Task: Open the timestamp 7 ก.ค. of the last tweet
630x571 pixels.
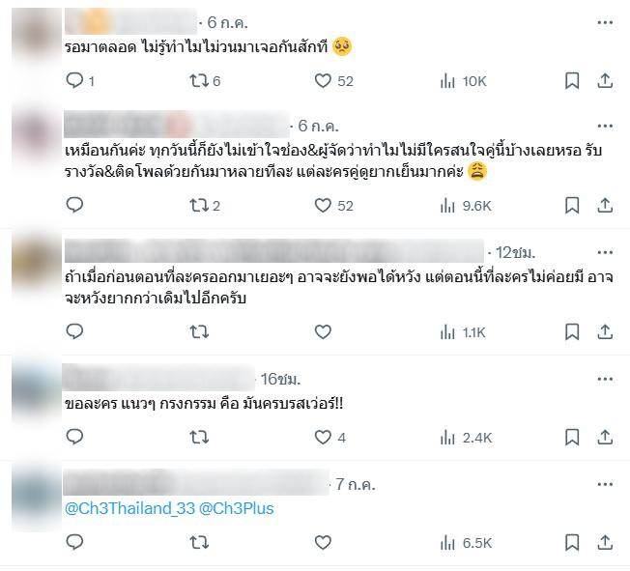Action: point(356,484)
